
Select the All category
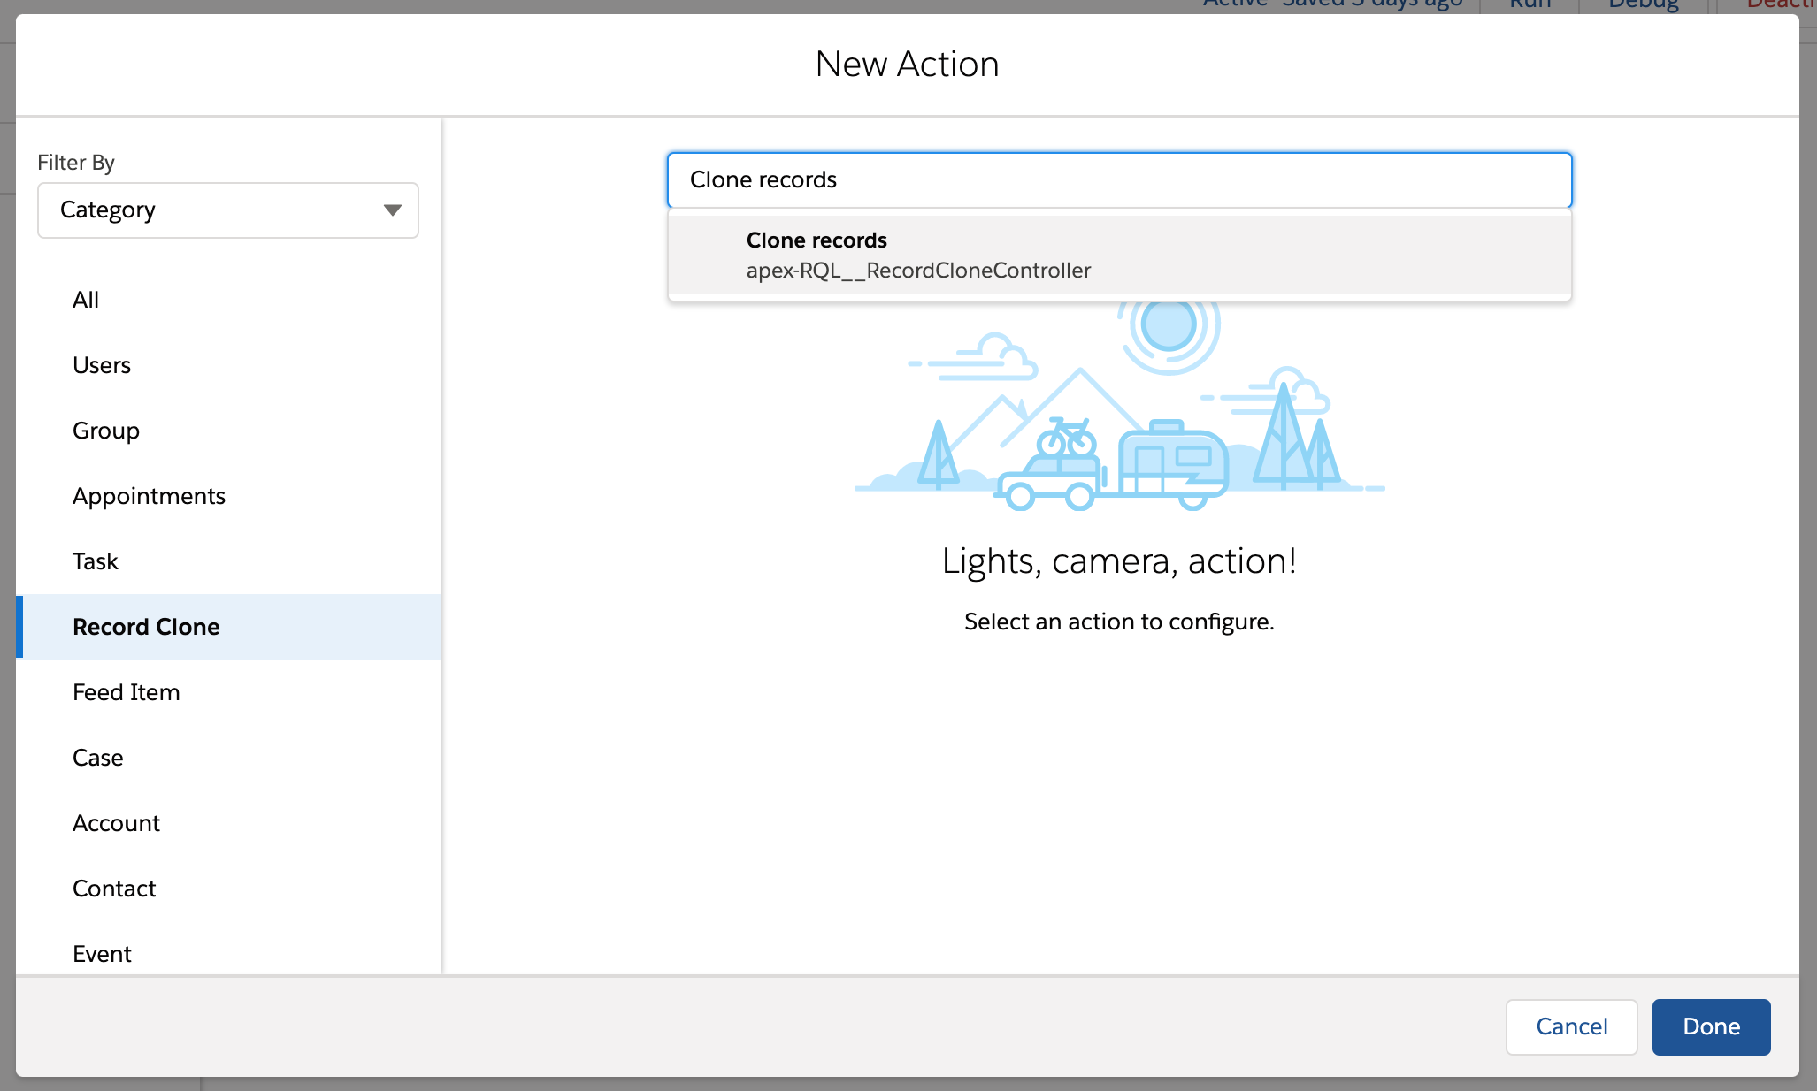86,300
